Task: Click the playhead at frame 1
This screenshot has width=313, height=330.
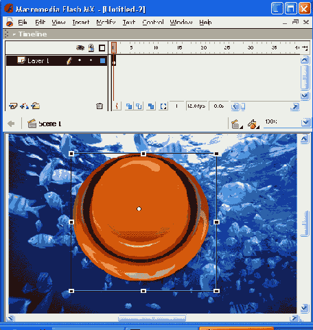Action: [114, 47]
